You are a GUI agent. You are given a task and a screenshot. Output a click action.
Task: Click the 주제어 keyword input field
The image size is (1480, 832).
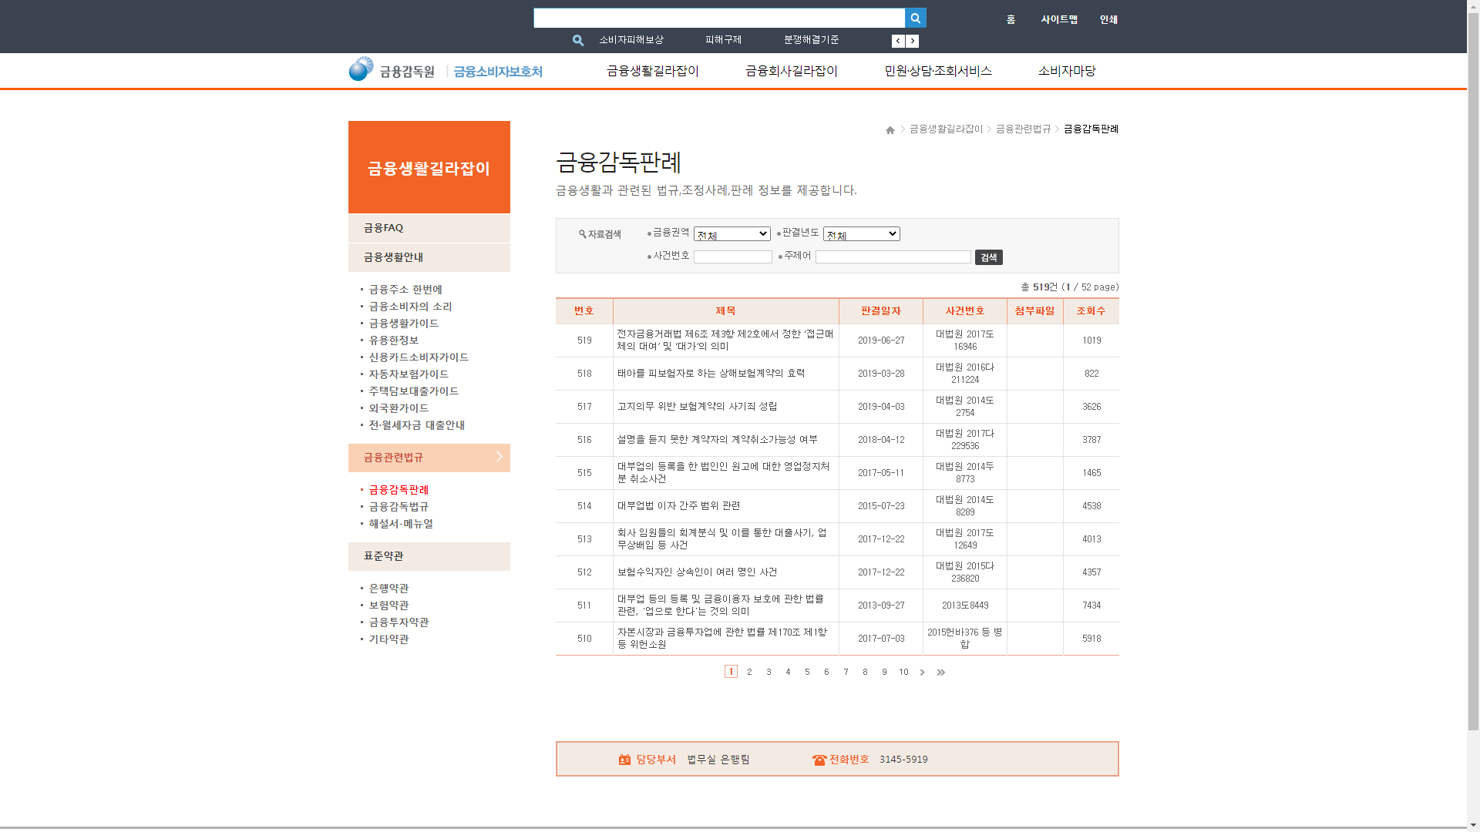[x=893, y=257]
